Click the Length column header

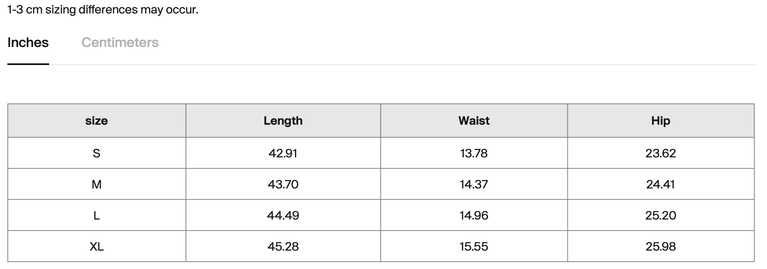pyautogui.click(x=283, y=121)
